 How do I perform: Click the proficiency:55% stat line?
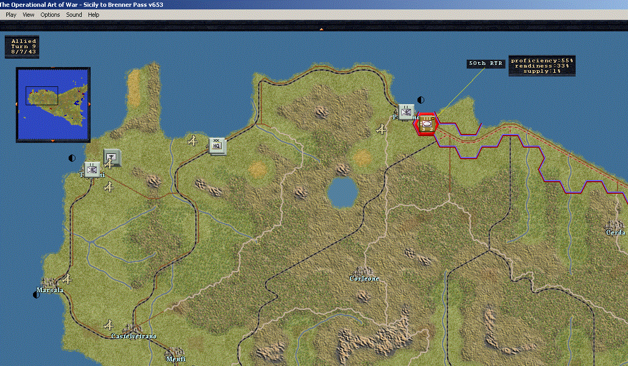542,60
